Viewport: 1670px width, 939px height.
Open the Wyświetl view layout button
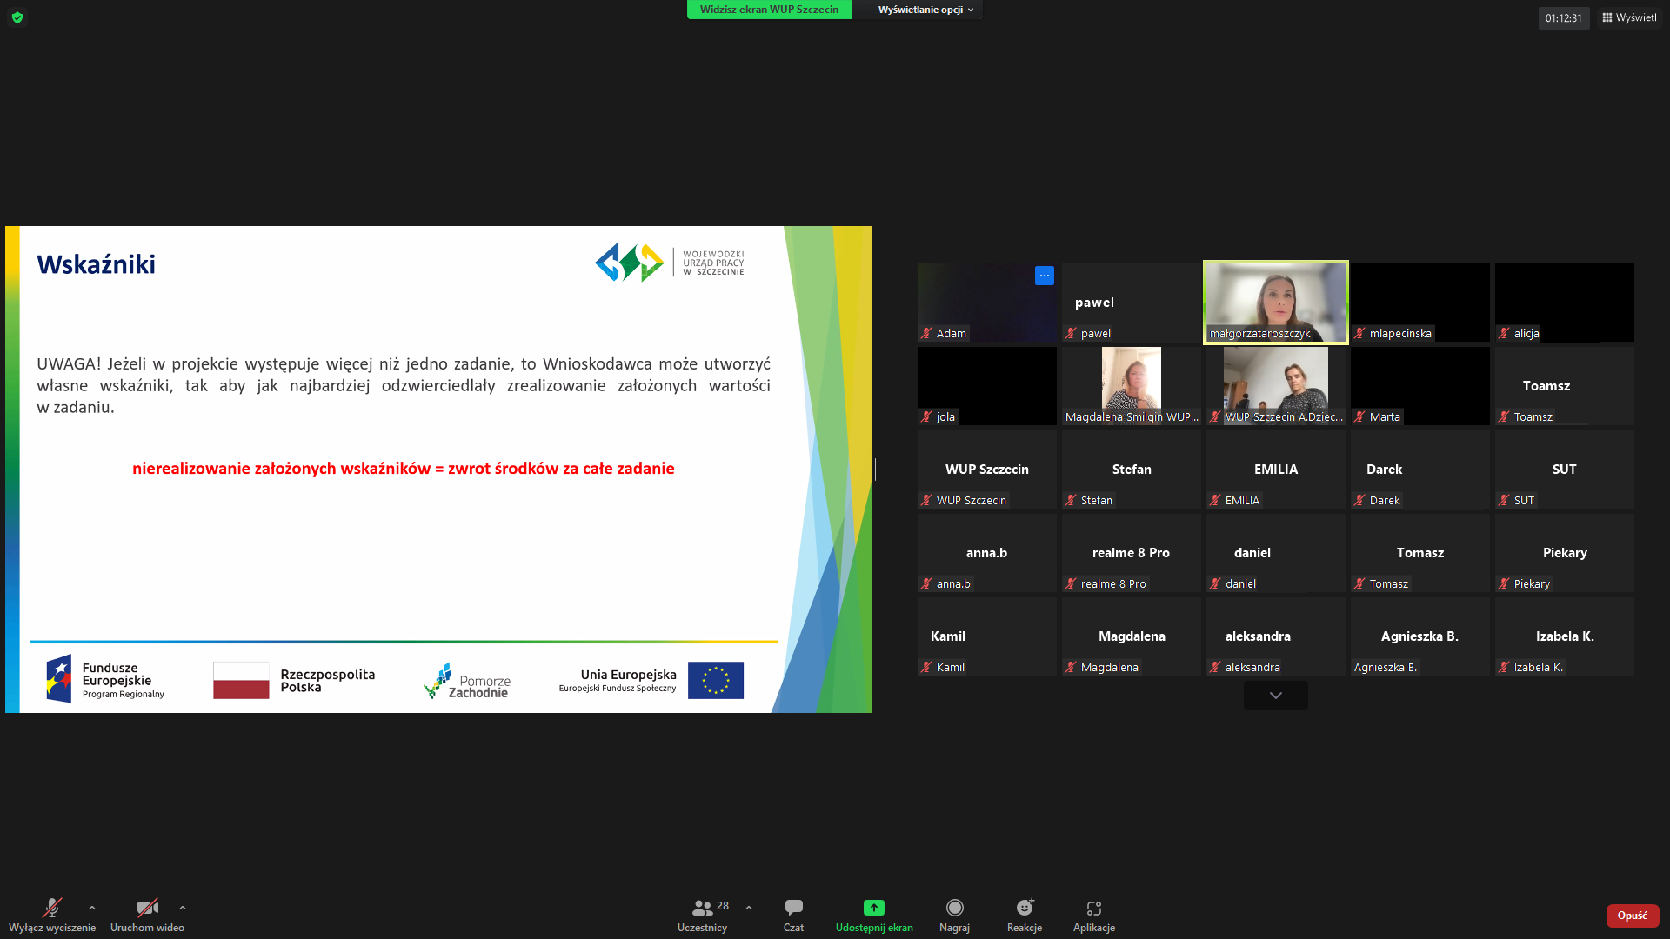coord(1629,17)
